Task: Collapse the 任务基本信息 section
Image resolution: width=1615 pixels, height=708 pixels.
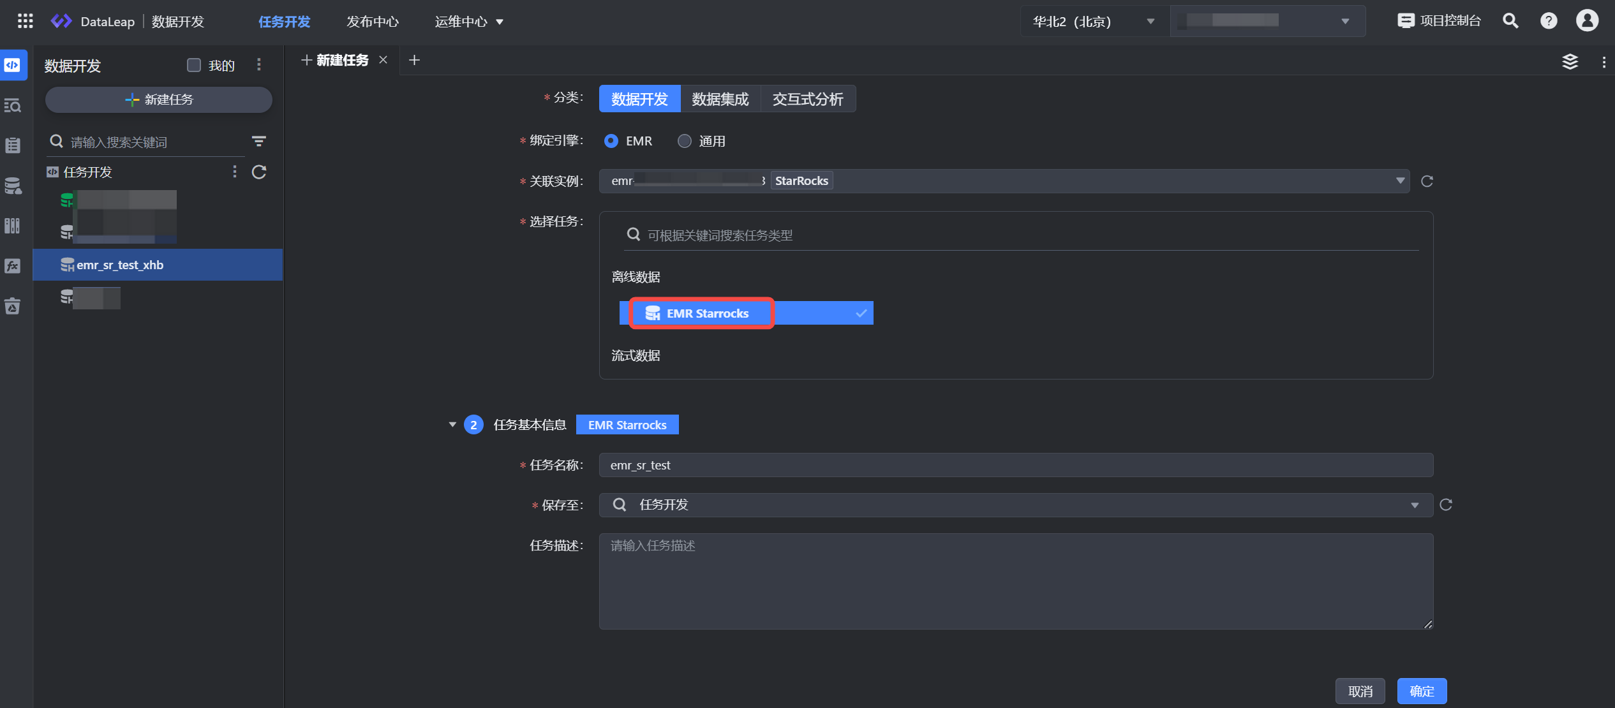Action: (x=452, y=424)
